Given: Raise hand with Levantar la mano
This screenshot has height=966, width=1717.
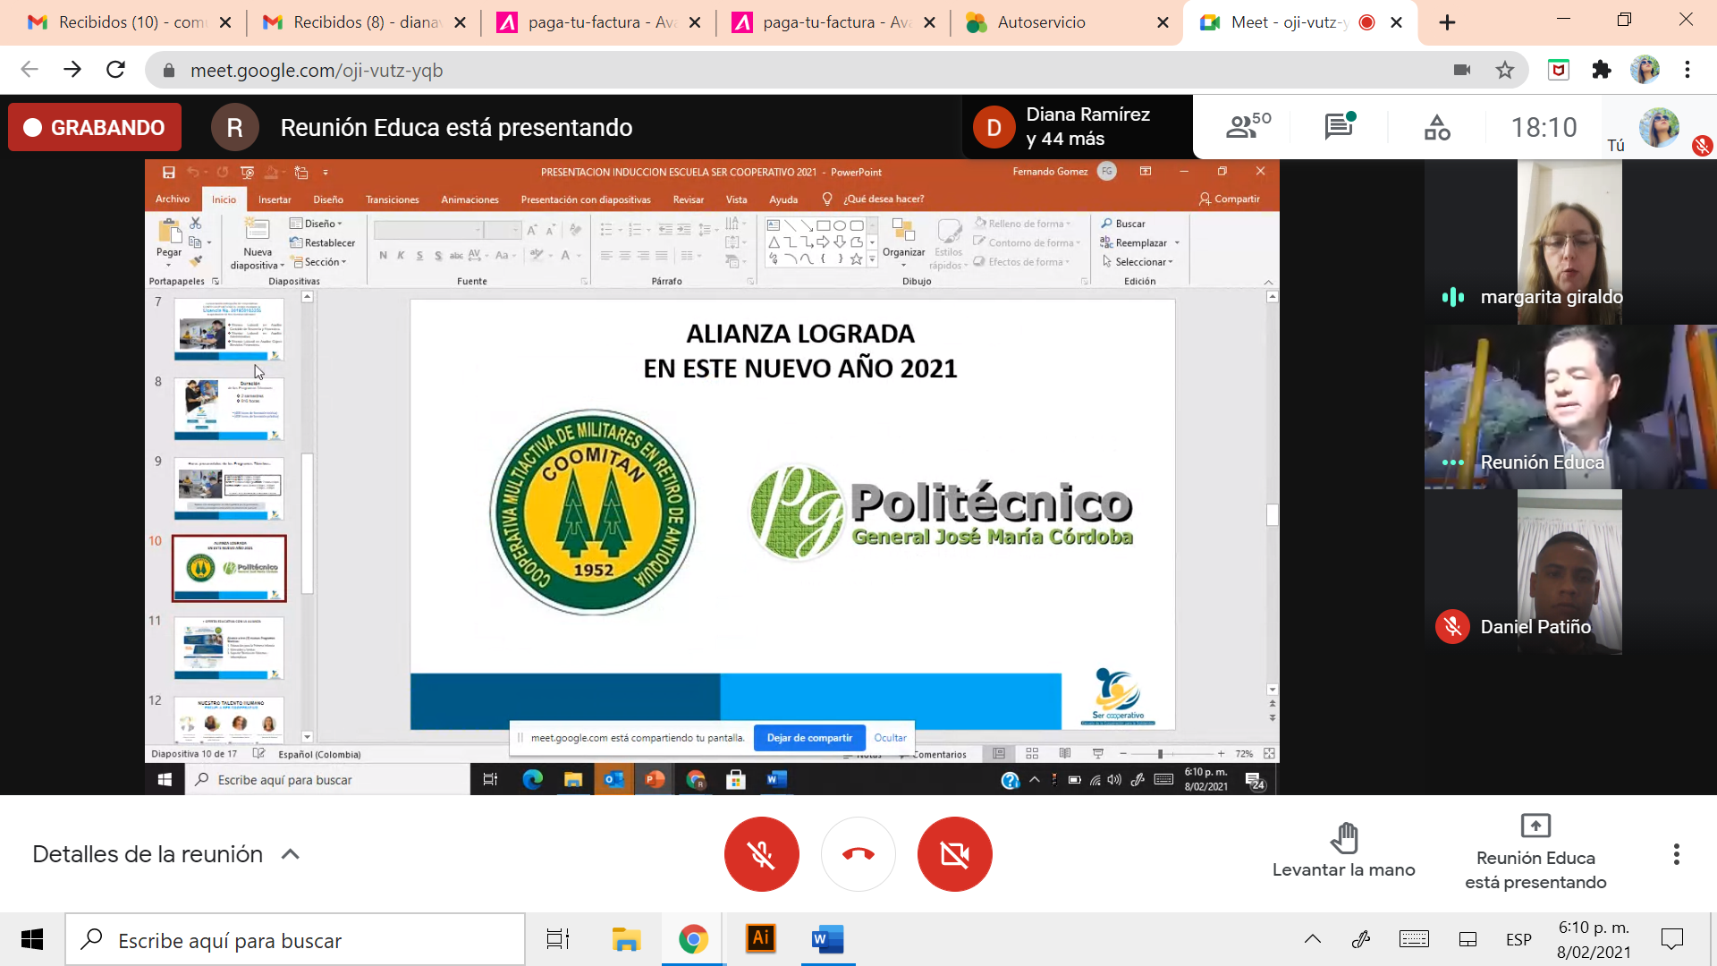Looking at the screenshot, I should pos(1344,851).
